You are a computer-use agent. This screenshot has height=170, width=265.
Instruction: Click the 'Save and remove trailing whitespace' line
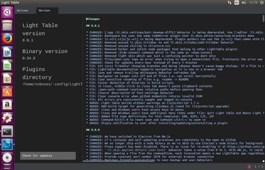140,73
